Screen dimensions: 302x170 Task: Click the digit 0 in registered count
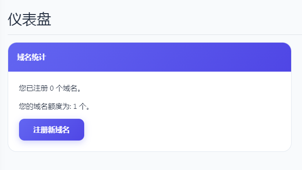tap(52, 88)
